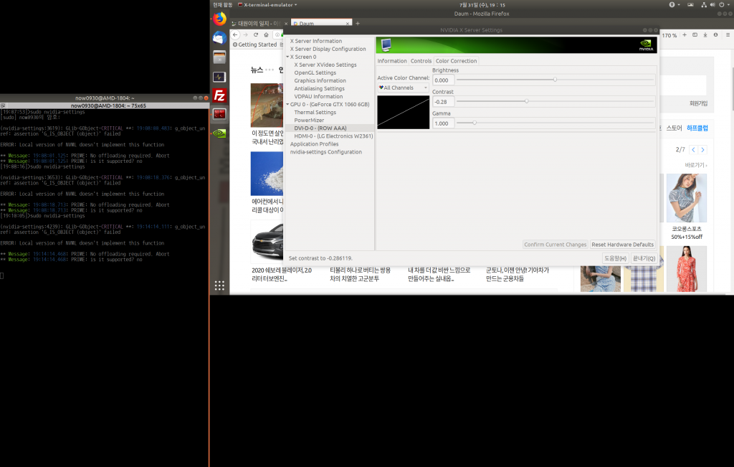Open the system monitor dock icon
734x467 pixels.
pos(219,77)
